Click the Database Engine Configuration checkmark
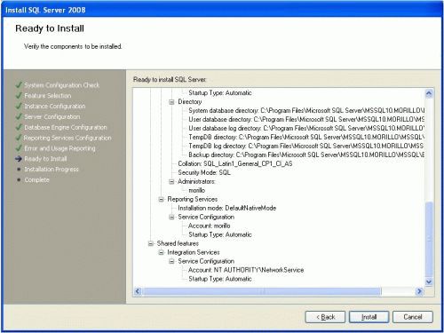444x333 pixels. click(19, 127)
